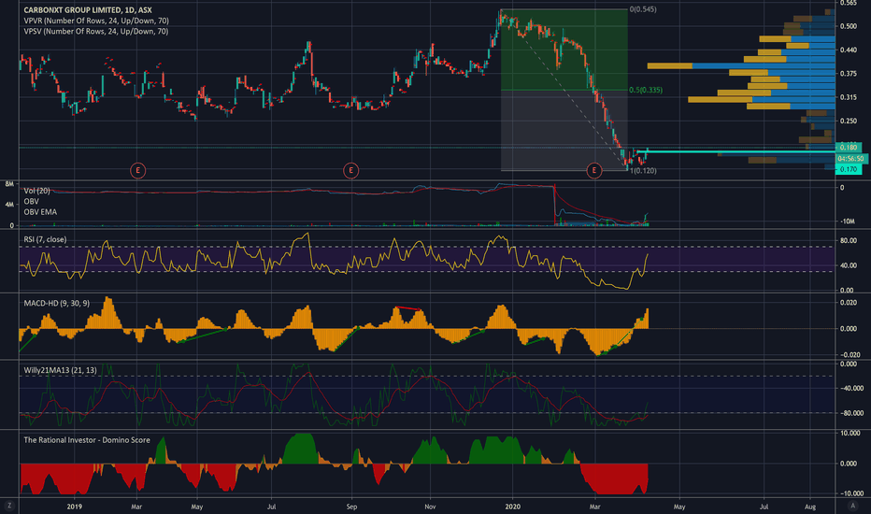Image resolution: width=871 pixels, height=514 pixels.
Task: Click the 10.000 Domino Score axis label
Action: (851, 433)
